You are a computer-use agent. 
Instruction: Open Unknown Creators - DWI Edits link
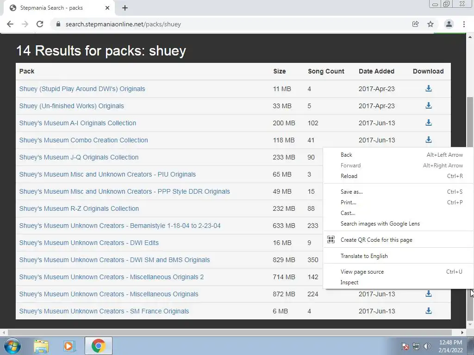(x=89, y=243)
